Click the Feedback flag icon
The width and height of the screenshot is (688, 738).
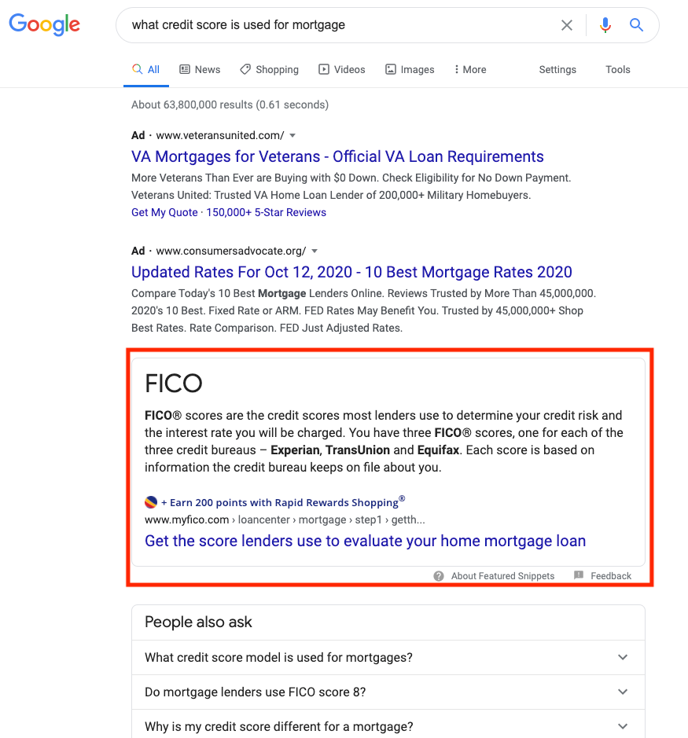pos(579,575)
